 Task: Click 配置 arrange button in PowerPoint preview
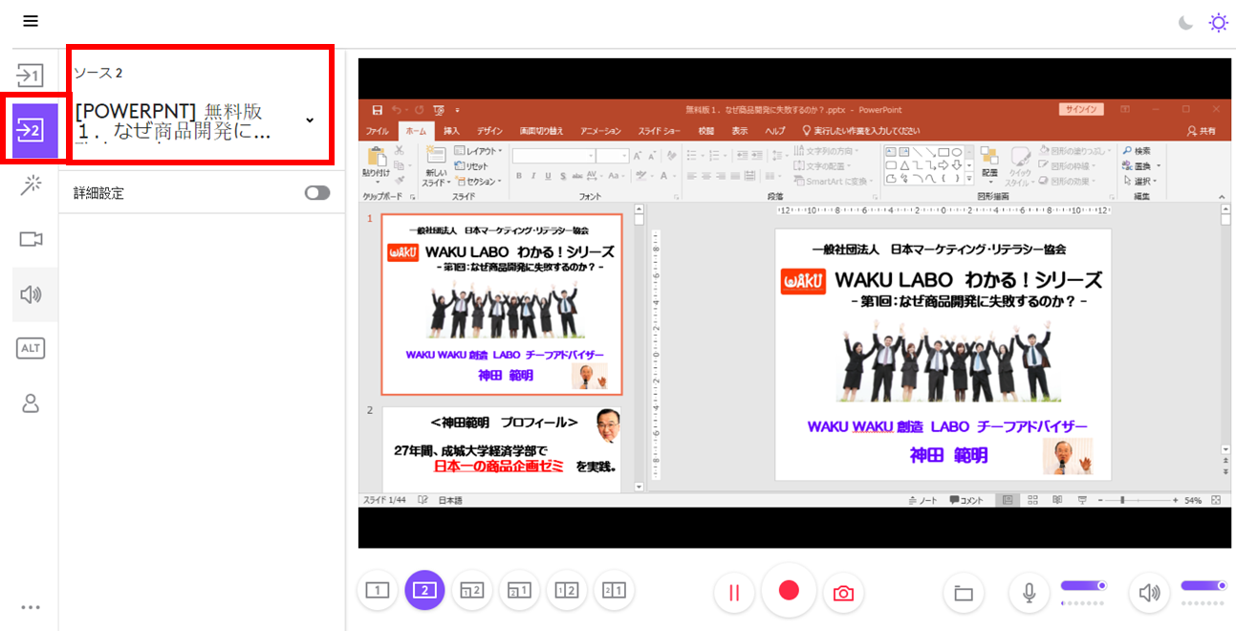pos(989,164)
